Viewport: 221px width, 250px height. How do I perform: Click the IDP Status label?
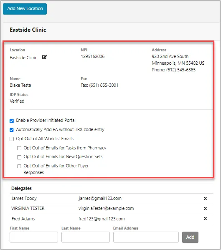coord(19,95)
